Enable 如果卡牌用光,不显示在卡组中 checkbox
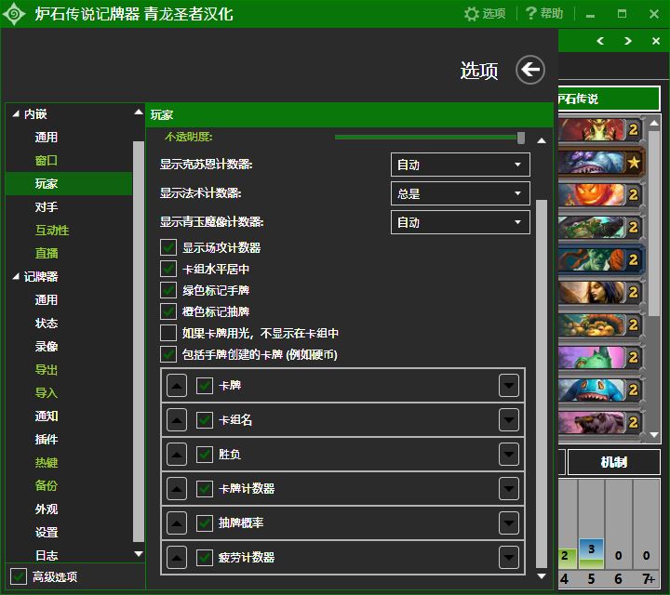The height and width of the screenshot is (595, 670). tap(168, 333)
